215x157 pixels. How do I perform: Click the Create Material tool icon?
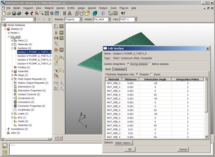click(x=56, y=26)
